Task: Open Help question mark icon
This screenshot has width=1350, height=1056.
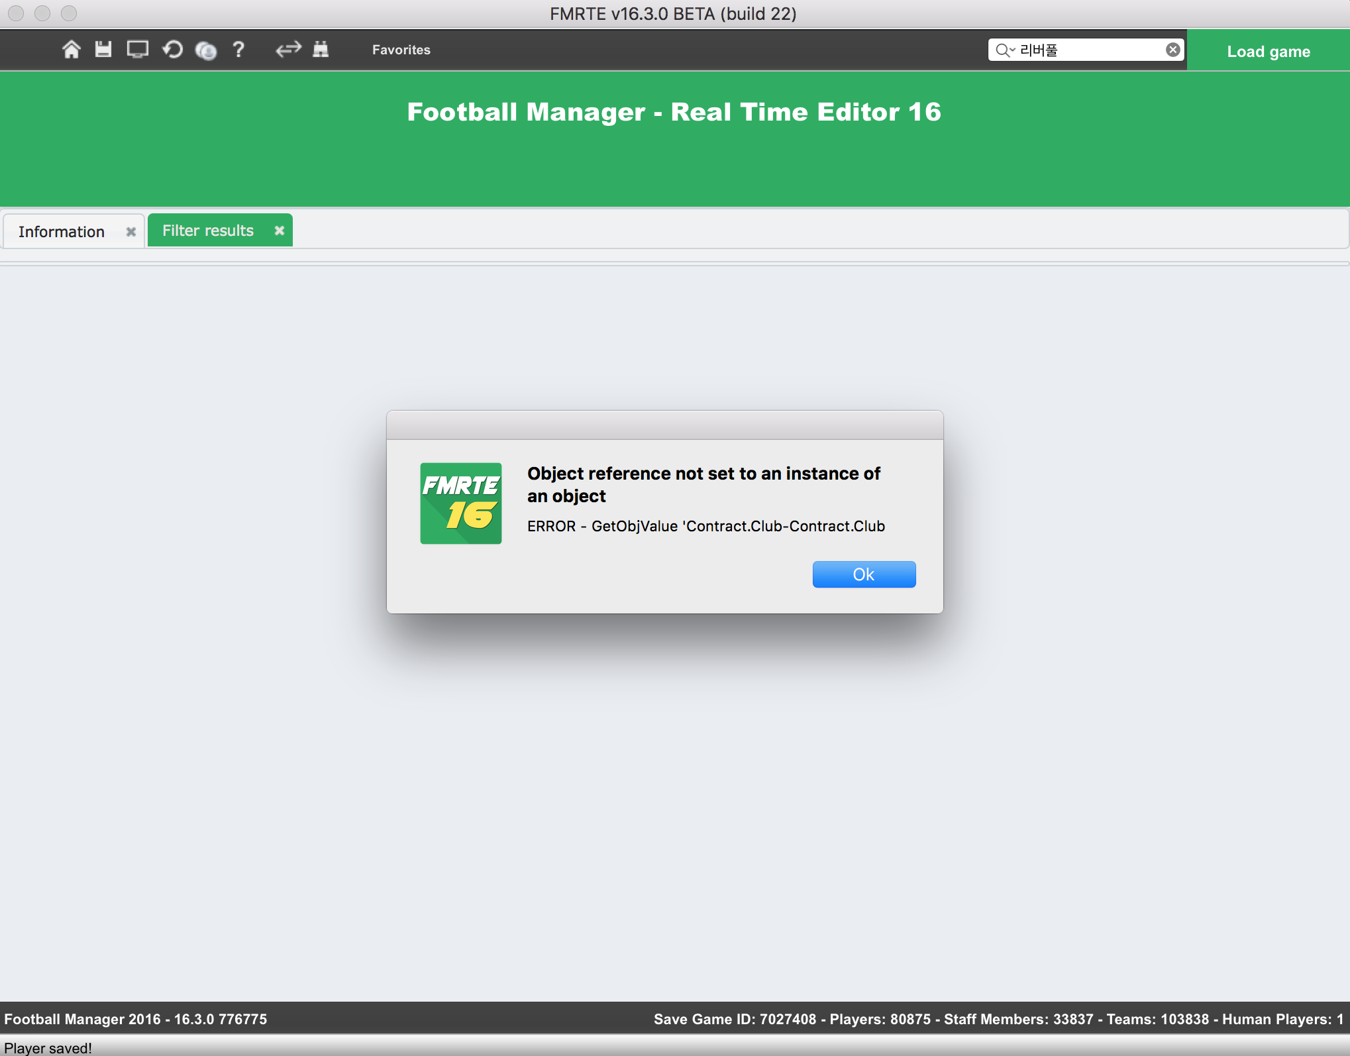Action: [239, 50]
